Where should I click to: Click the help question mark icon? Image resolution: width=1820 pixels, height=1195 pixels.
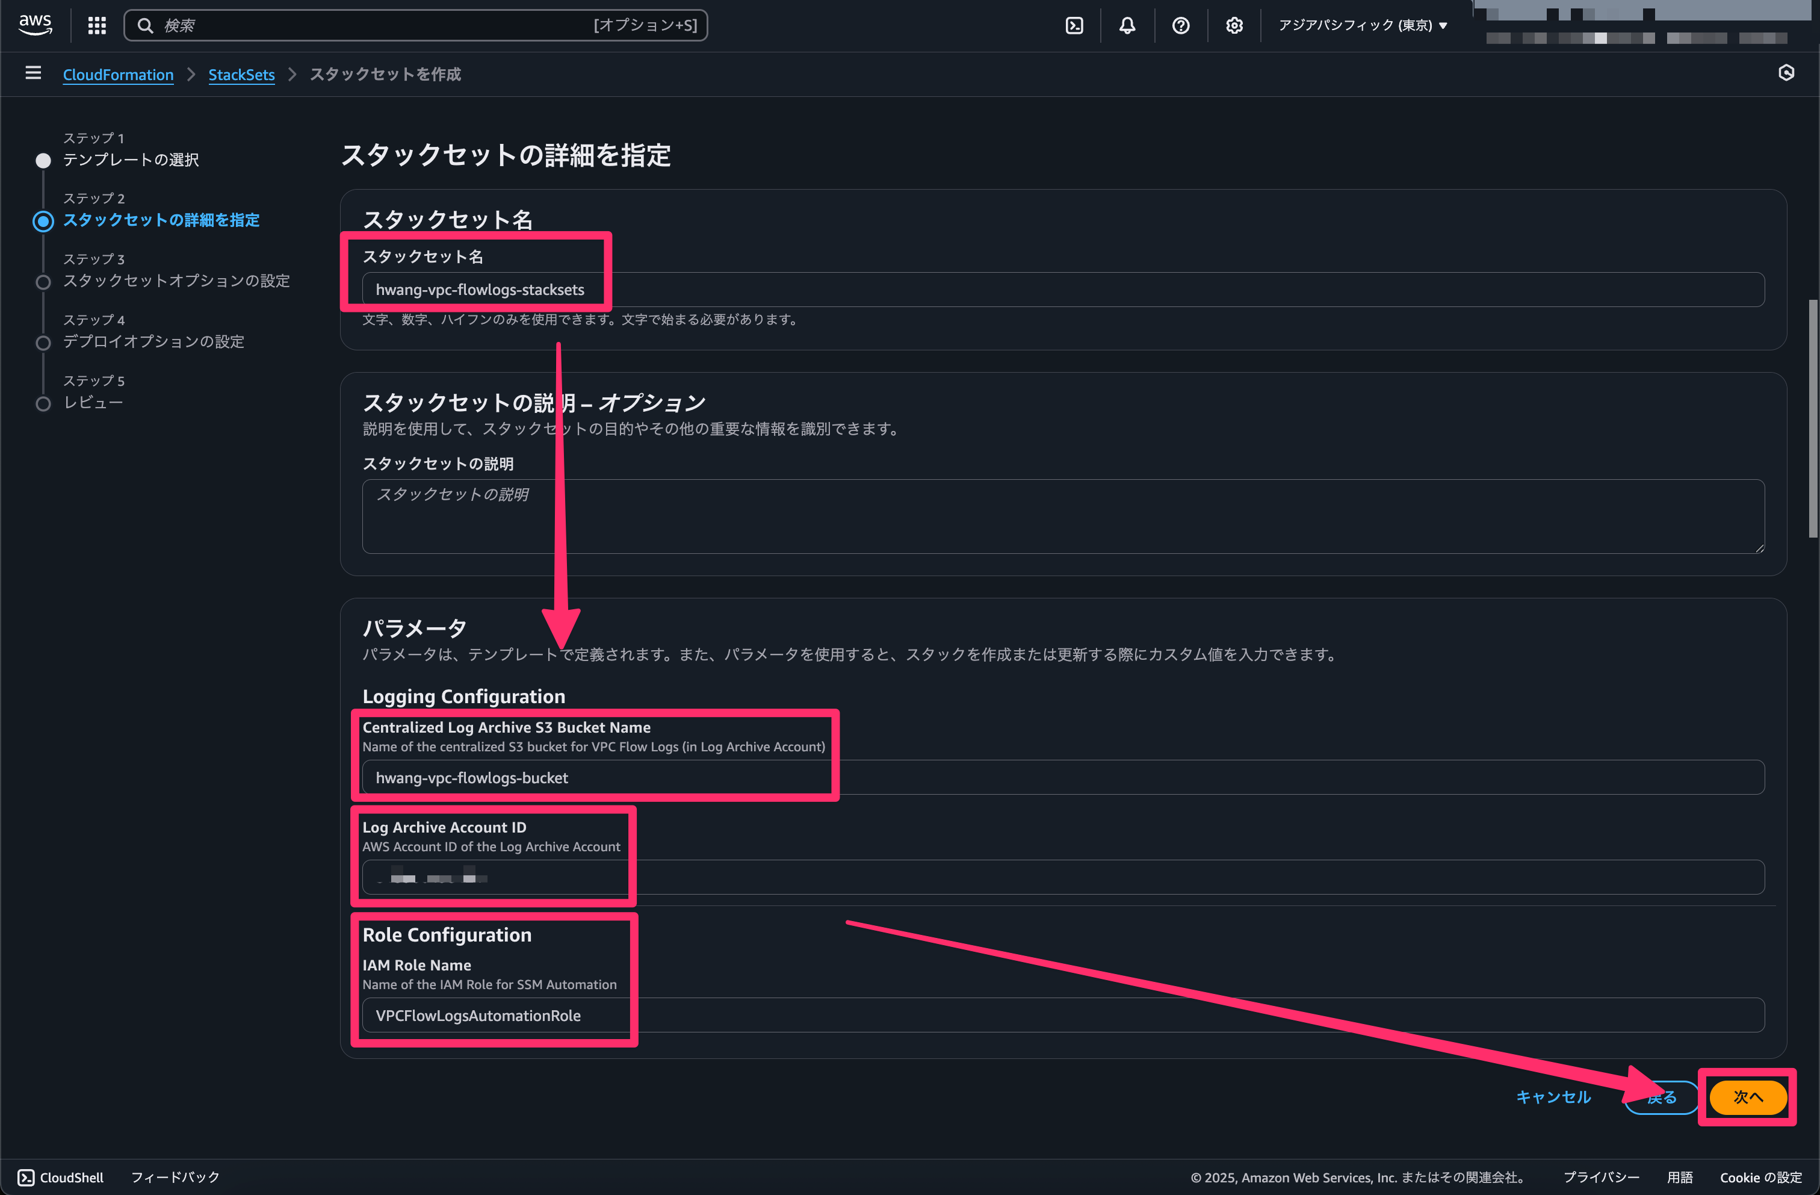pos(1180,25)
